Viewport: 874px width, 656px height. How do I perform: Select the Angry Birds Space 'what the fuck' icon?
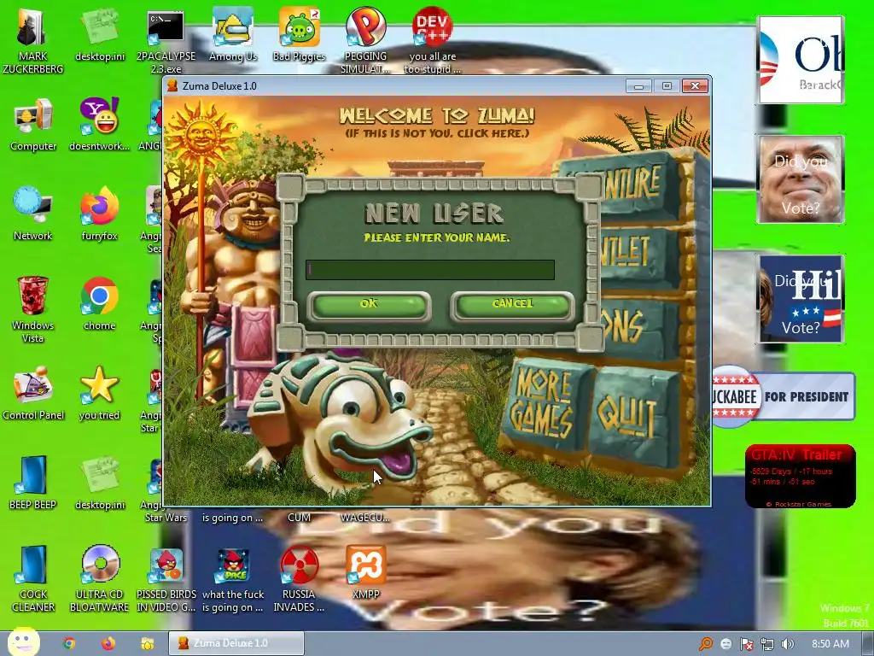(233, 579)
